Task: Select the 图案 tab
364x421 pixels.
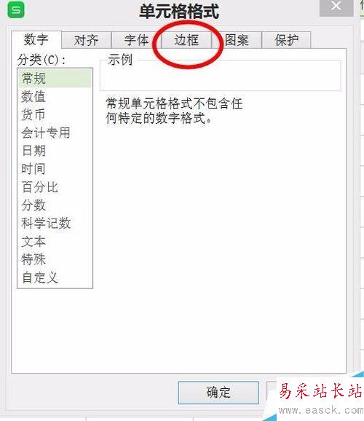Action: [x=237, y=40]
